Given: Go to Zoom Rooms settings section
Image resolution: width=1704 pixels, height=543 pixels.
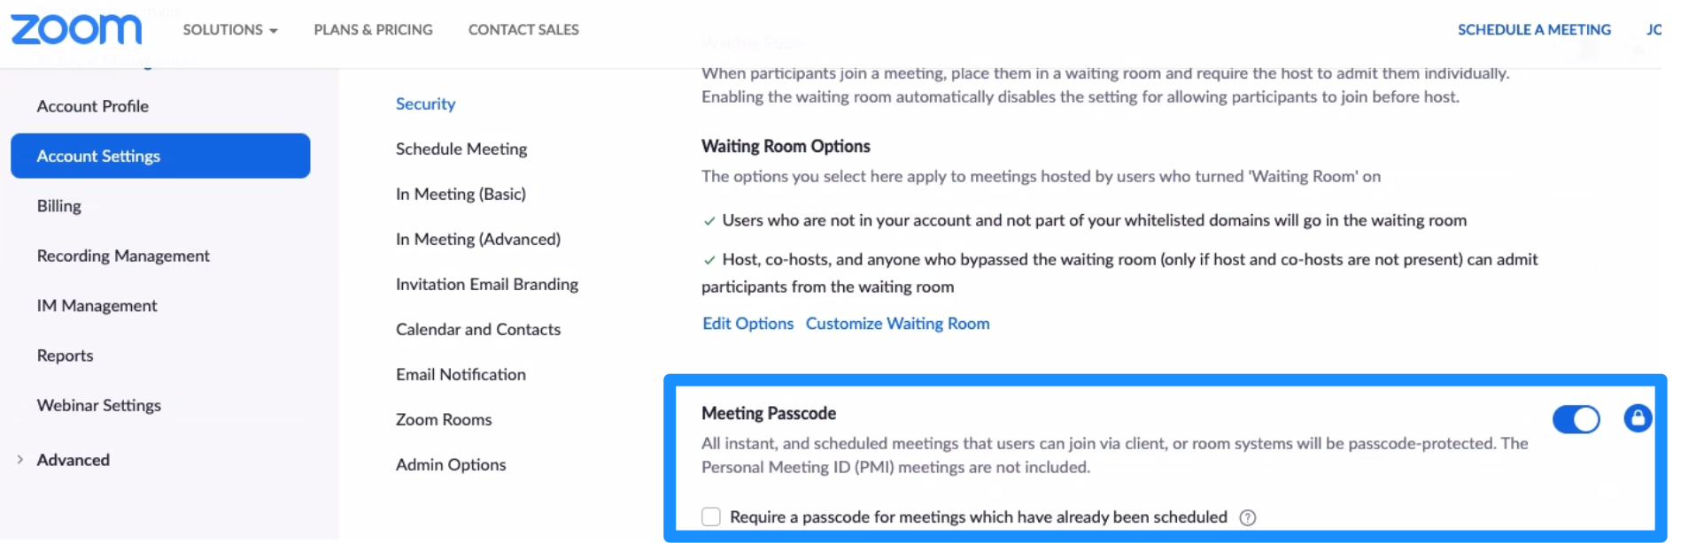Looking at the screenshot, I should [x=444, y=419].
